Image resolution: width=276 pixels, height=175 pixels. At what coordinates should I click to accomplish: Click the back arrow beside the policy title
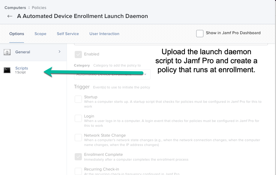(10, 16)
